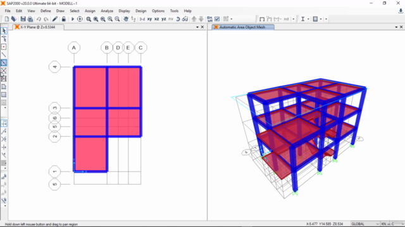
Task: Toggle Snap to Perpendicular Projections
Action: click(x=4, y=147)
